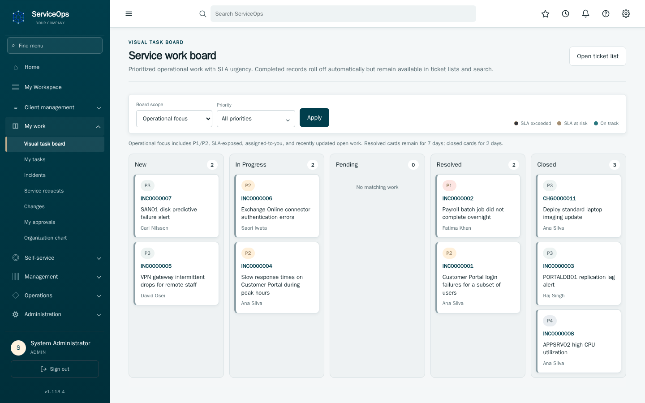Open favorites star icon
645x403 pixels.
(545, 14)
